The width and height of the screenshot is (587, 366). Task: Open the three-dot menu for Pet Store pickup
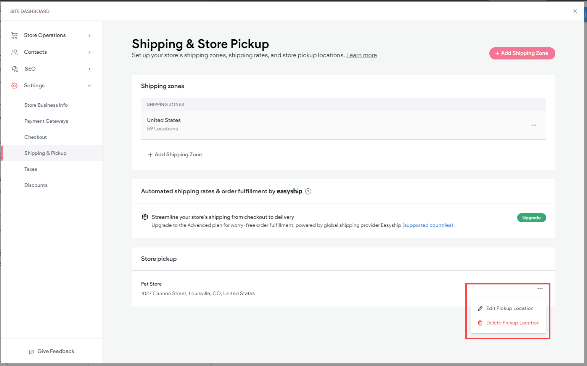pyautogui.click(x=540, y=289)
